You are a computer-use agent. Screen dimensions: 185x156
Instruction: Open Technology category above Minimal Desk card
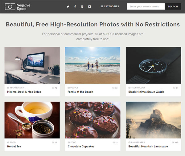(x=17, y=88)
